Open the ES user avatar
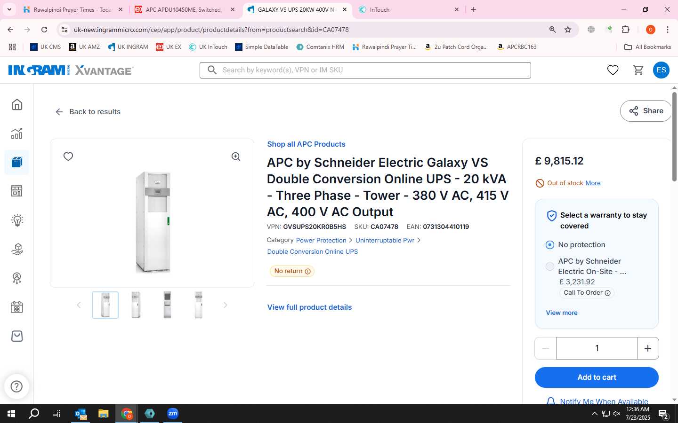Screen dimensions: 678x423 coord(661,70)
